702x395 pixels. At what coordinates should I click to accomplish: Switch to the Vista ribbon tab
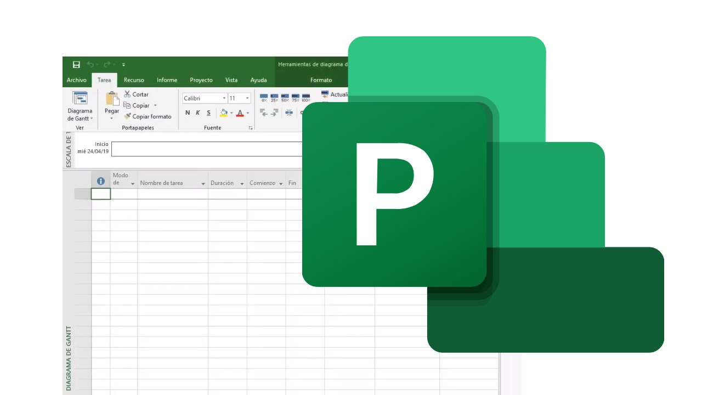click(231, 80)
